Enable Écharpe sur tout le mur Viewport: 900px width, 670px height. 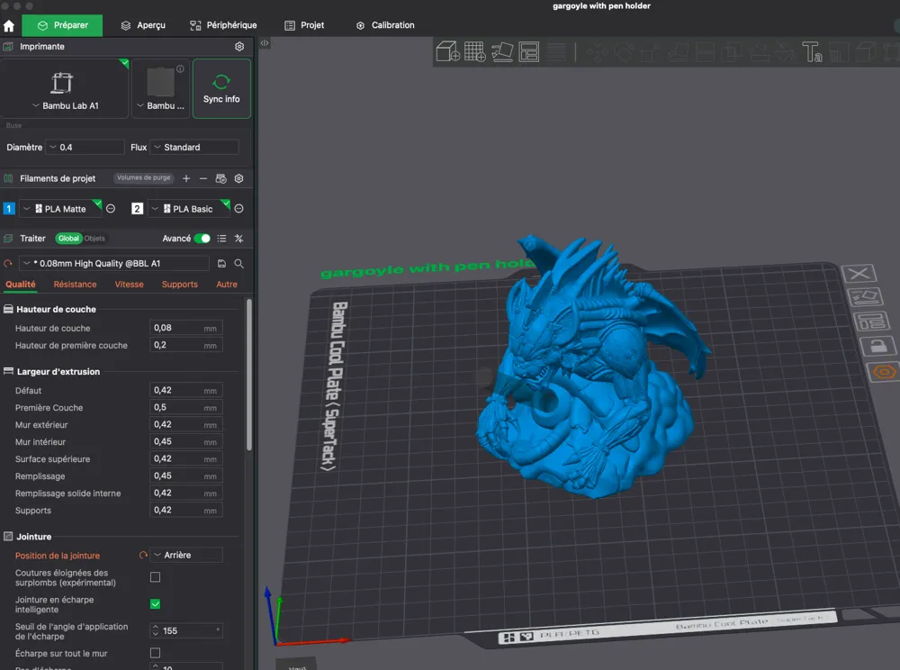[x=155, y=653]
